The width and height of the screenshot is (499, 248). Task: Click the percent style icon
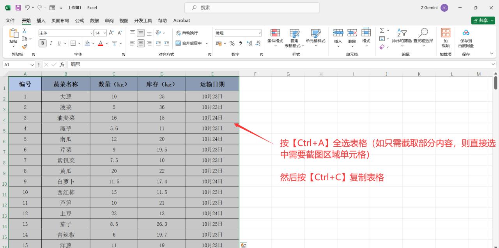click(x=232, y=43)
